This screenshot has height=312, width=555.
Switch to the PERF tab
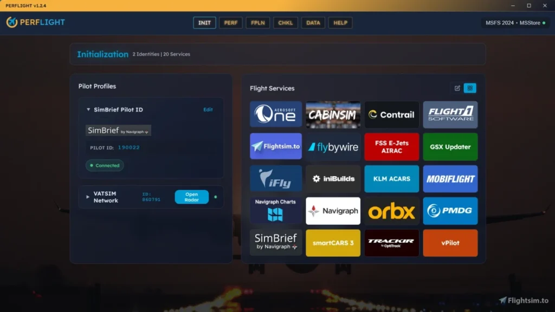pos(231,23)
